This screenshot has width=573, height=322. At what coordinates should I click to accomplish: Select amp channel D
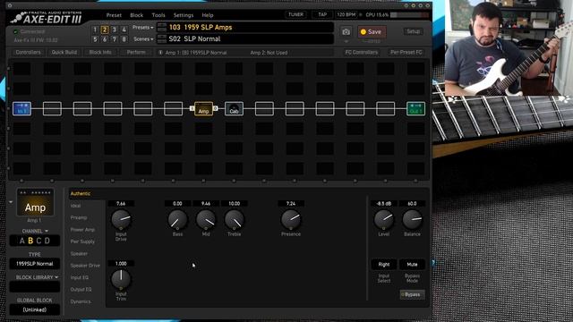point(47,241)
